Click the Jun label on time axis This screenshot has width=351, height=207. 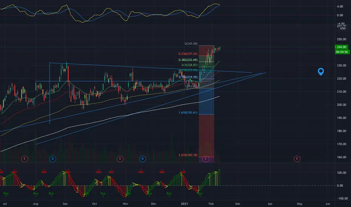tap(328, 204)
